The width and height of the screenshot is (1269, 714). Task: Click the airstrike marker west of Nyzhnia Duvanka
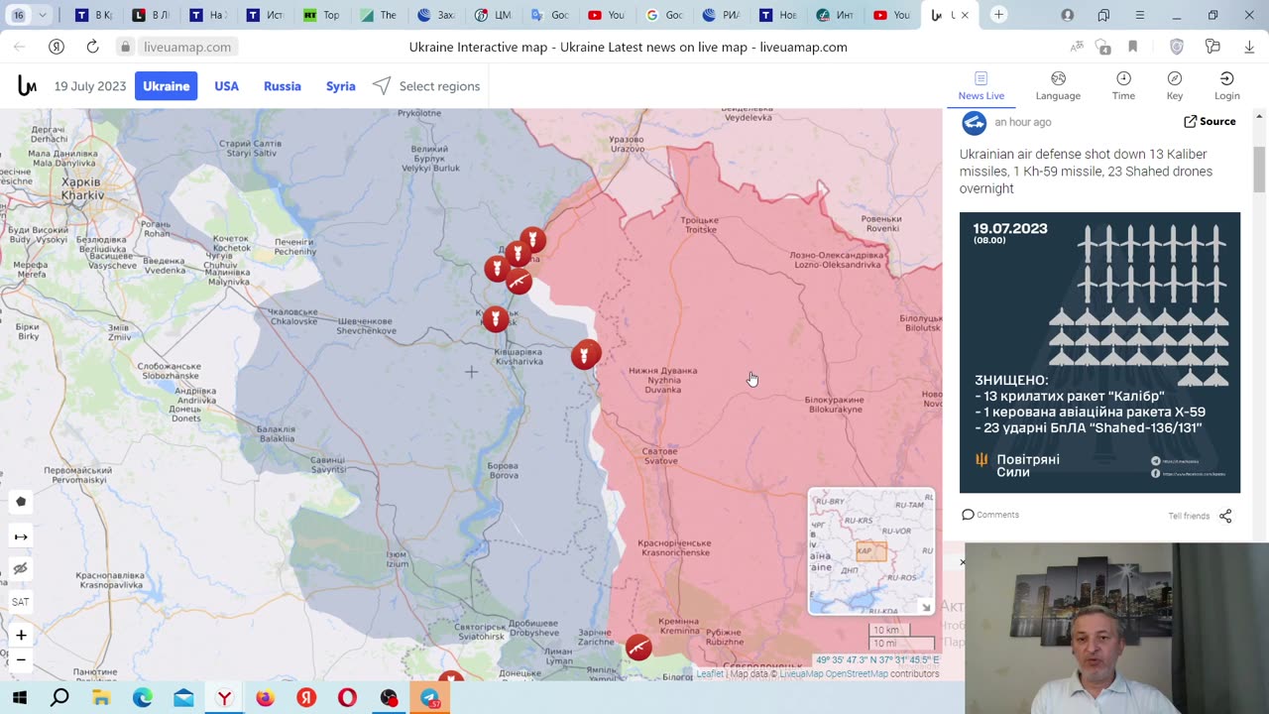point(585,354)
